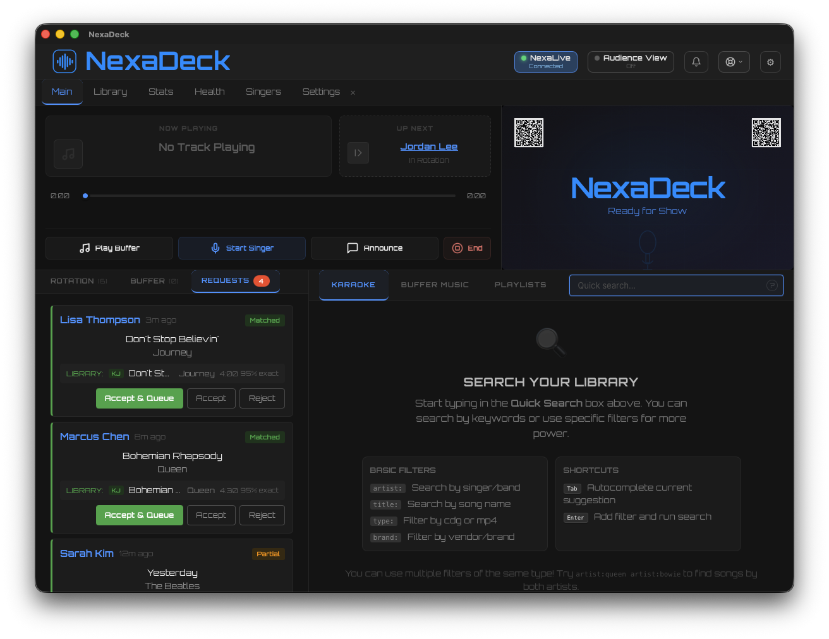Image resolution: width=829 pixels, height=639 pixels.
Task: Close the tab using the x after Settings
Action: coord(353,93)
